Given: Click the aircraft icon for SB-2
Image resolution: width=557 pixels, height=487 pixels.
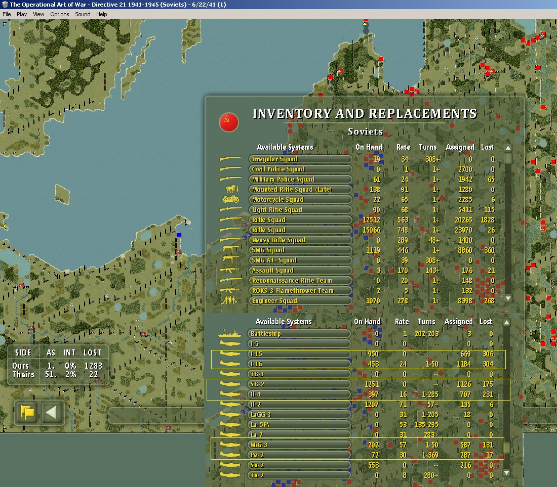Looking at the screenshot, I should [x=230, y=384].
